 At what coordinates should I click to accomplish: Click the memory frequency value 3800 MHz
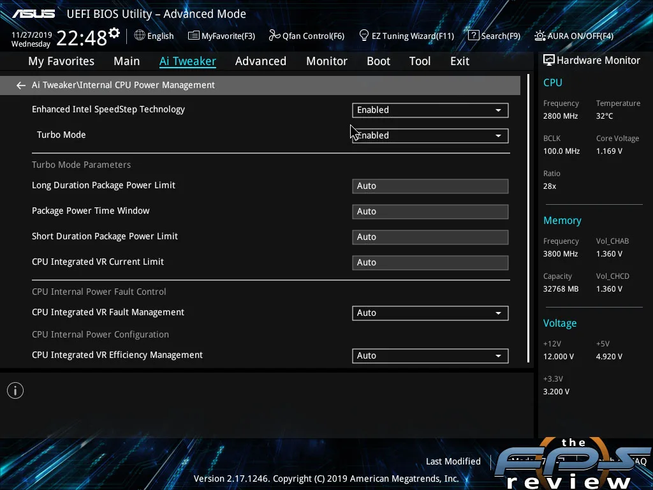click(561, 253)
